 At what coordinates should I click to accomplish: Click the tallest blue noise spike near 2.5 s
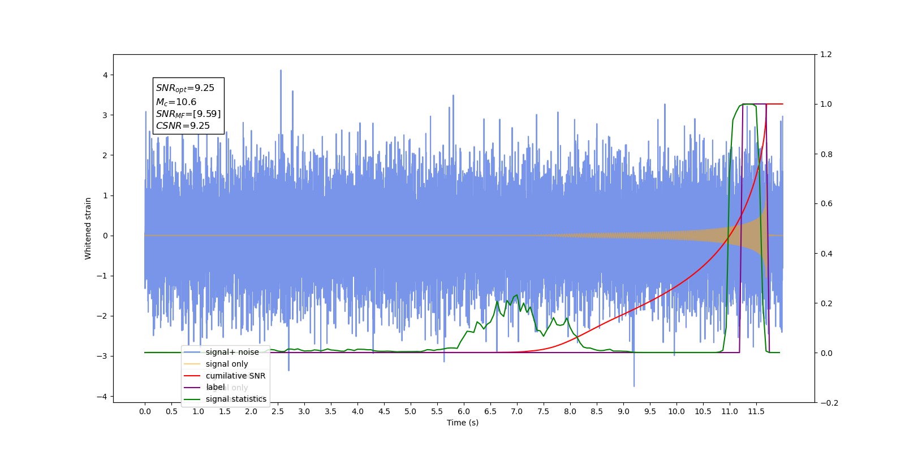click(x=281, y=71)
